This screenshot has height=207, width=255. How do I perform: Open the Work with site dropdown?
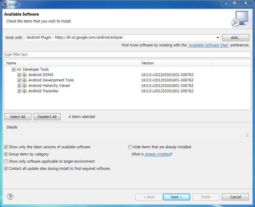tap(218, 38)
